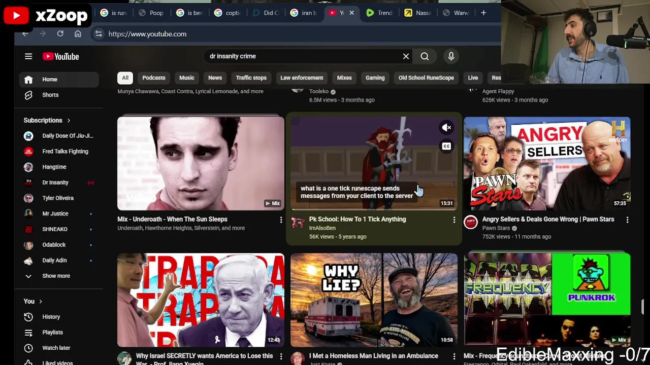Open Dr Insanity subscription channel
The height and width of the screenshot is (365, 650).
59,182
